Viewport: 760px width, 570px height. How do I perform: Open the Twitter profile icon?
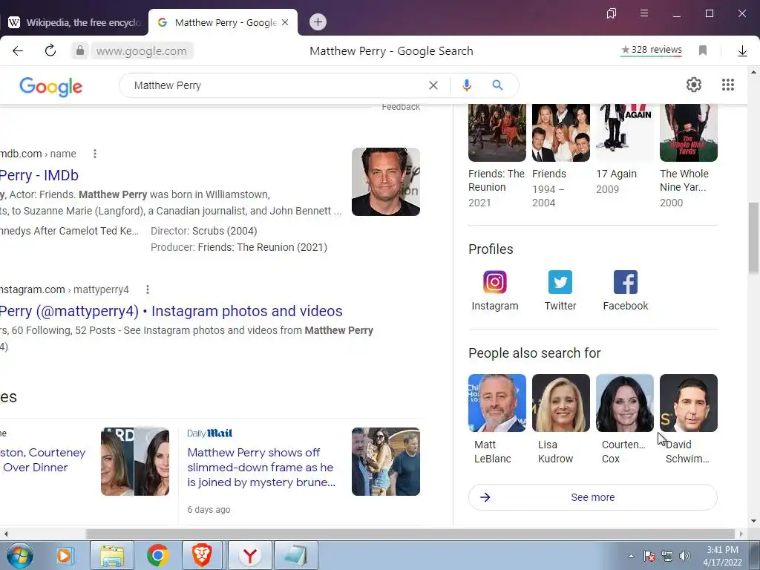click(x=560, y=291)
